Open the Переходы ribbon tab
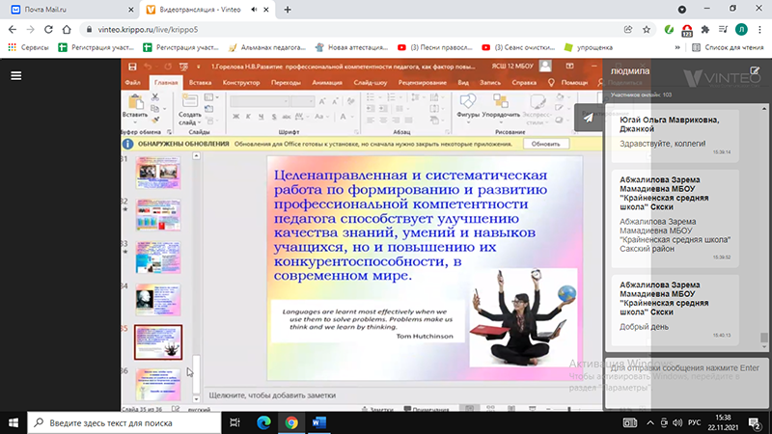The width and height of the screenshot is (772, 434). (286, 83)
